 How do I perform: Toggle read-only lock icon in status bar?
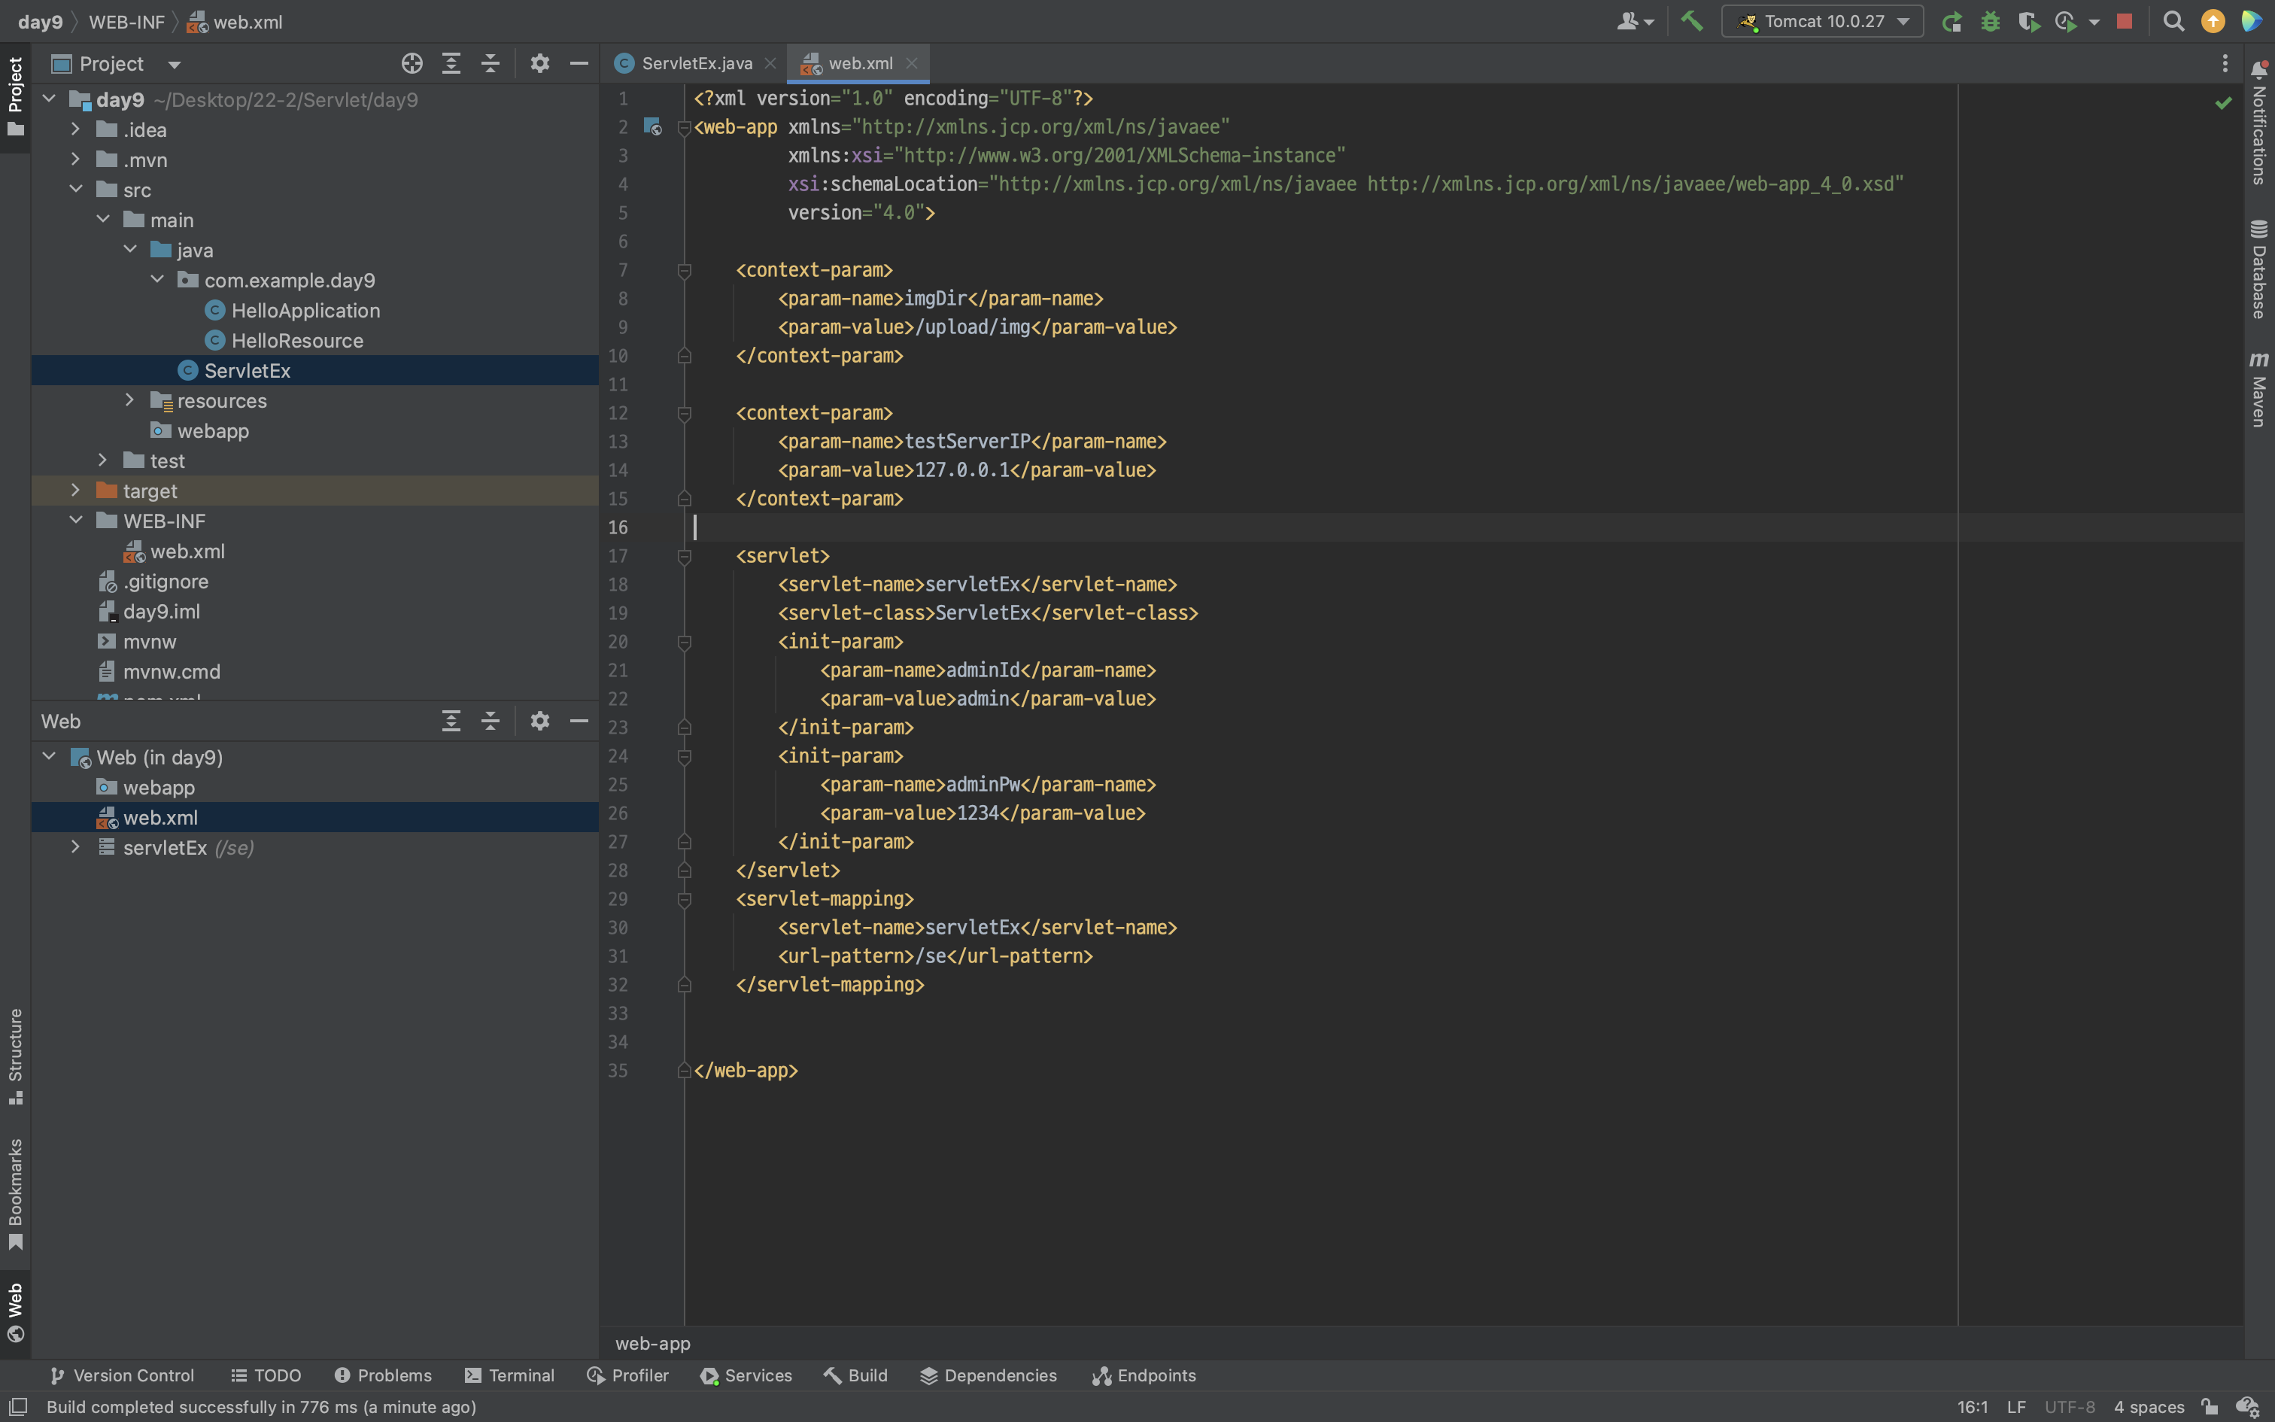(2210, 1407)
